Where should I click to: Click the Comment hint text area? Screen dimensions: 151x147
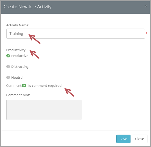point(44,110)
